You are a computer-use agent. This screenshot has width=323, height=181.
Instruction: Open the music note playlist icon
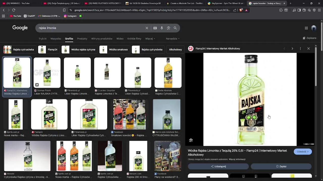point(294,10)
